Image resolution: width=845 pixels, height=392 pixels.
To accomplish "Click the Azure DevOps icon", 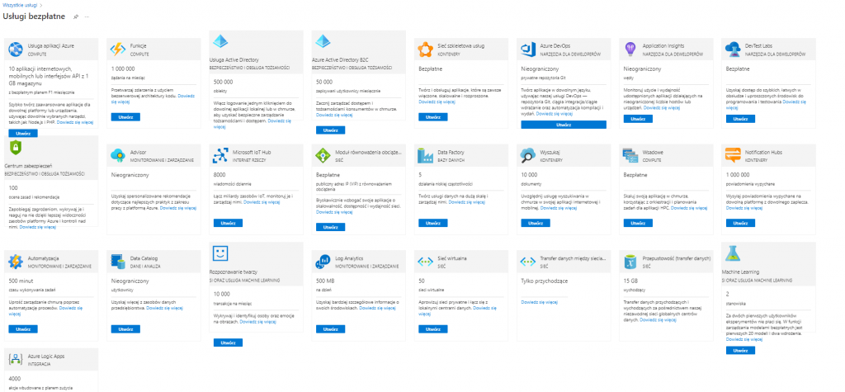I will pyautogui.click(x=527, y=50).
